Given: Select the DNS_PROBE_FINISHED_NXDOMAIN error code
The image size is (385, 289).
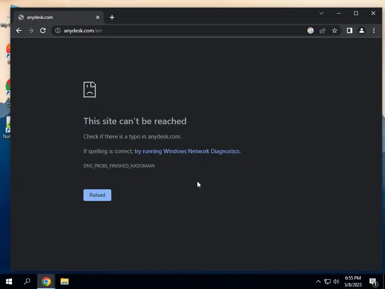Looking at the screenshot, I should point(119,166).
